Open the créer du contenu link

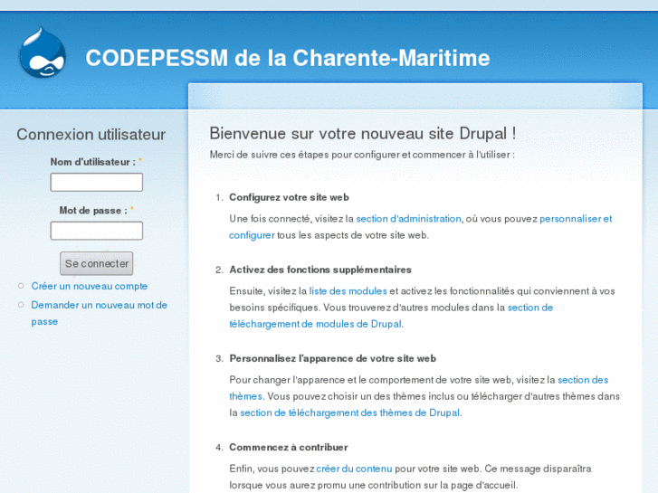coord(354,469)
